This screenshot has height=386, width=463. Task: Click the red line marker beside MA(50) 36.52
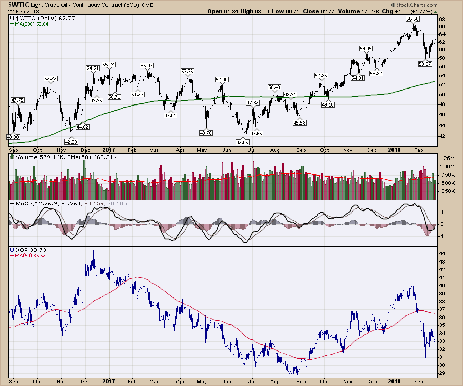pos(12,256)
